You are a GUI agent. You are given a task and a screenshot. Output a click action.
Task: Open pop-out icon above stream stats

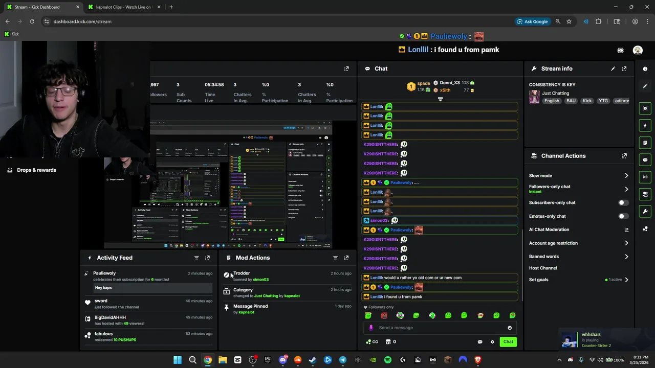[346, 68]
